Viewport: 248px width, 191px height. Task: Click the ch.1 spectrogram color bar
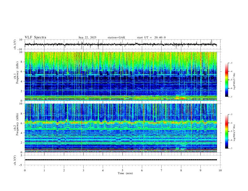click(227, 80)
